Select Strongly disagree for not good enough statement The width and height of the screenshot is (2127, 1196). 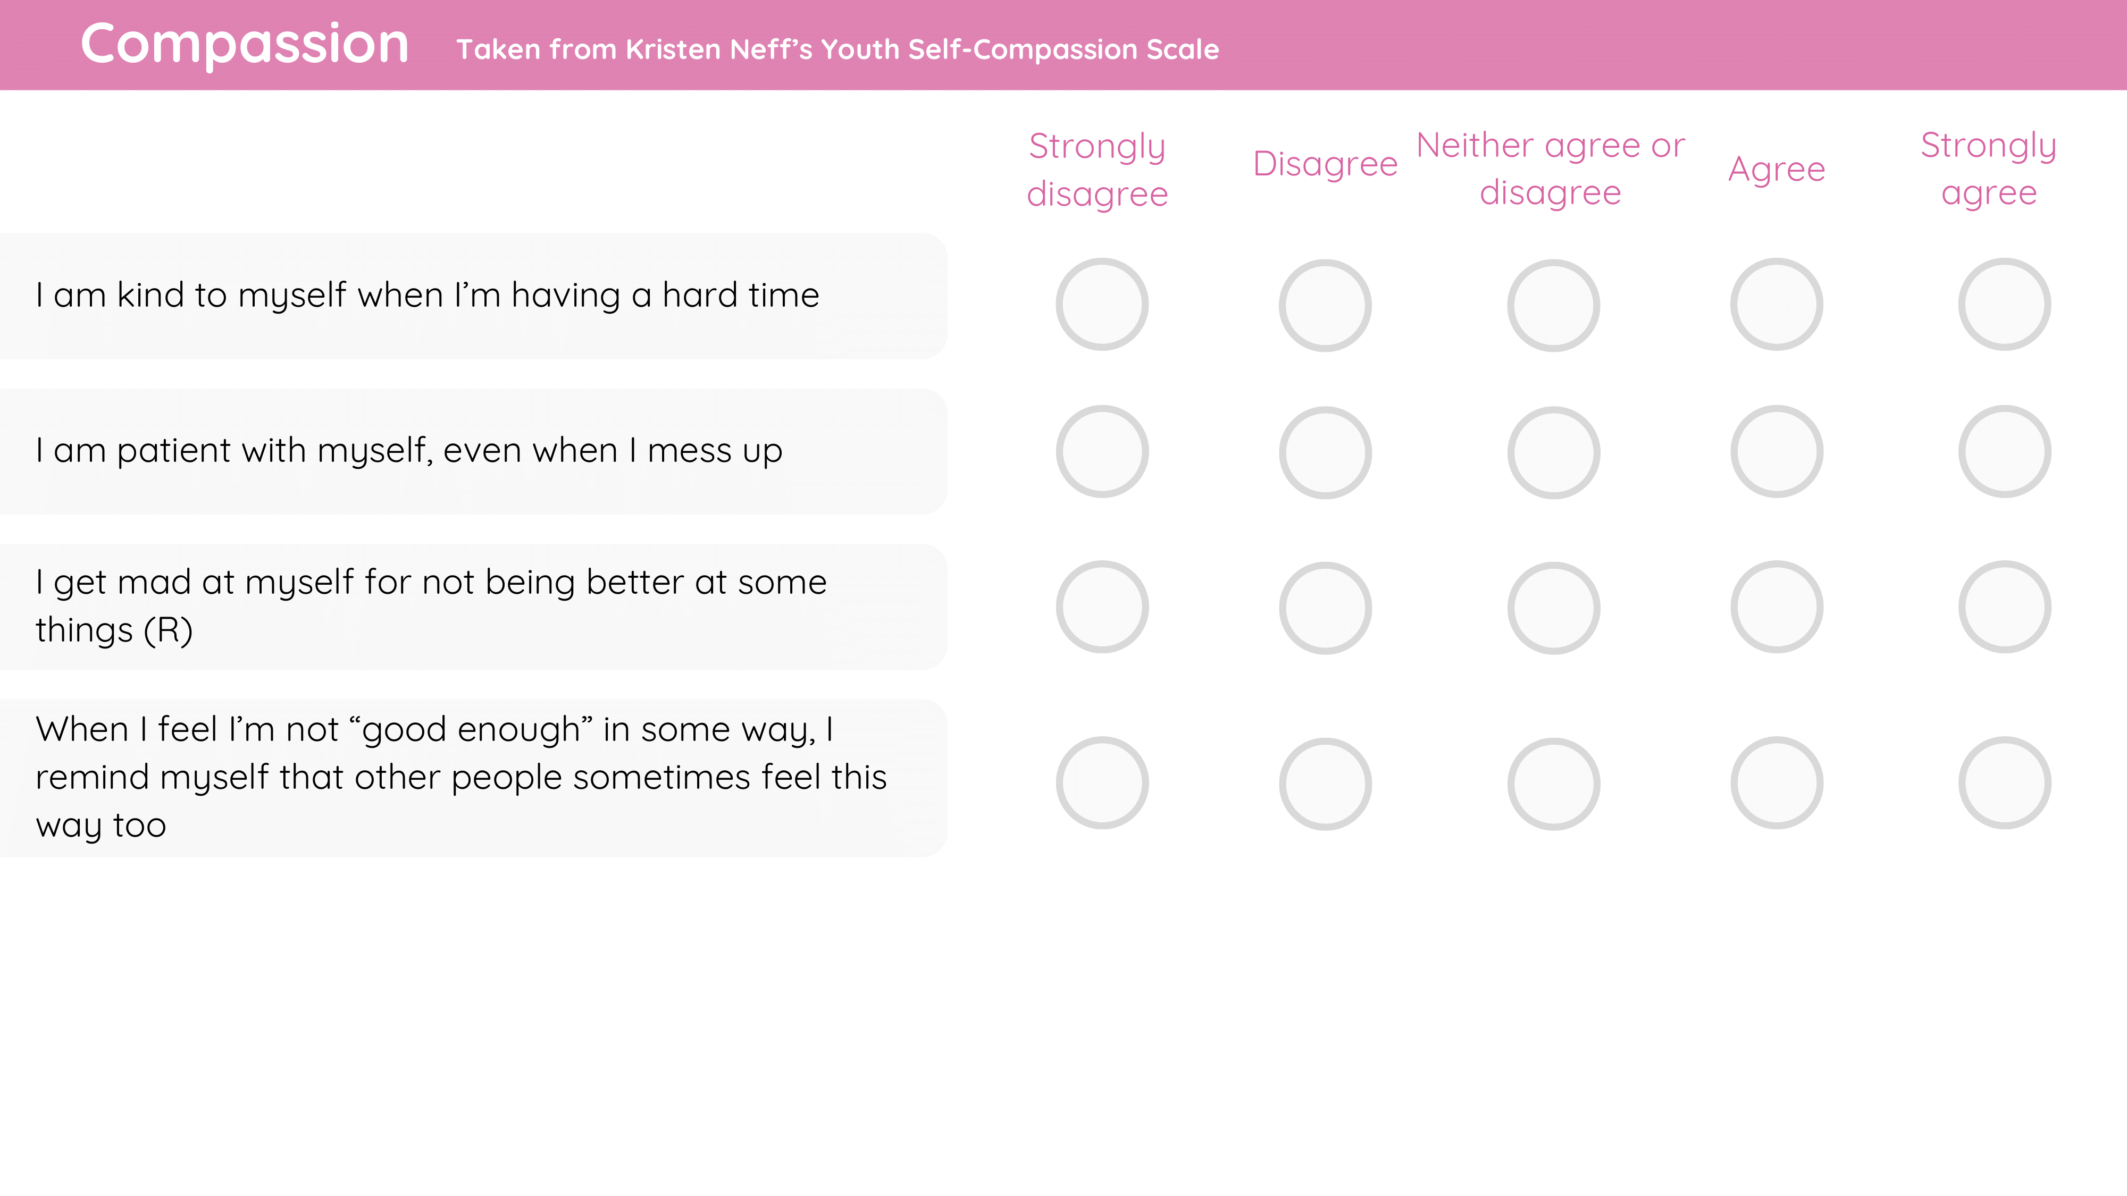click(1101, 782)
